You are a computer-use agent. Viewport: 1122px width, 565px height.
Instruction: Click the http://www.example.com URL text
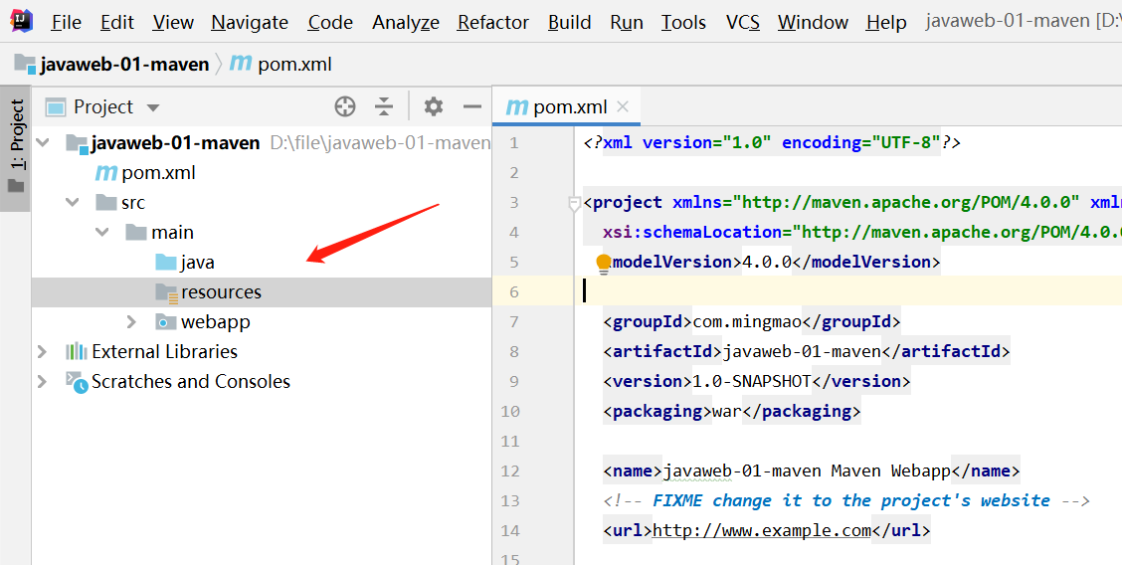[x=762, y=530]
